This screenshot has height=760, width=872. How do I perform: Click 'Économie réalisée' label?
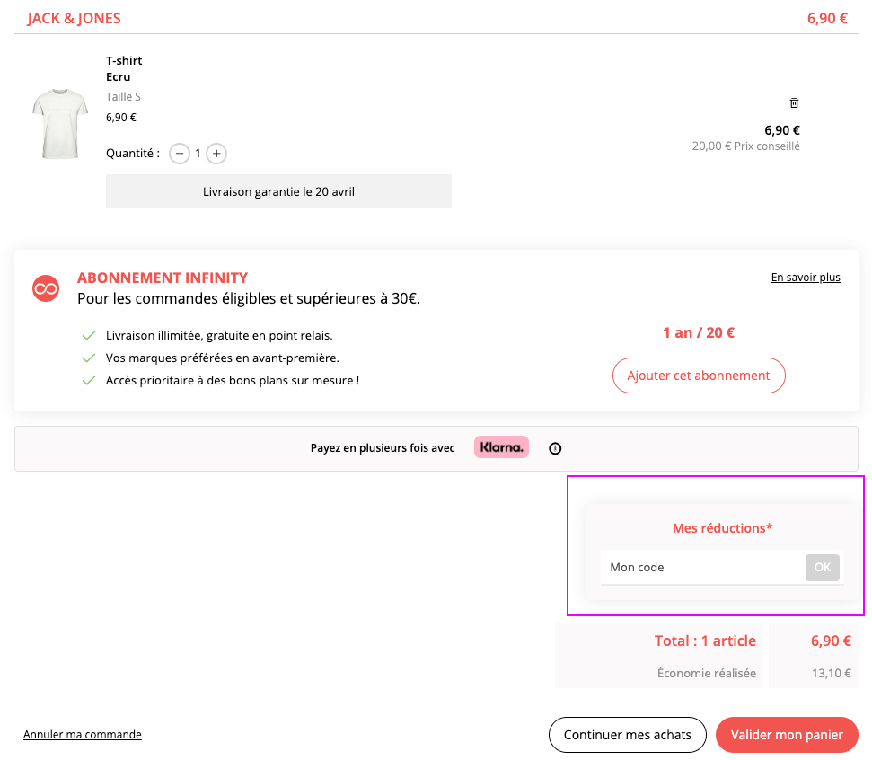pos(706,673)
